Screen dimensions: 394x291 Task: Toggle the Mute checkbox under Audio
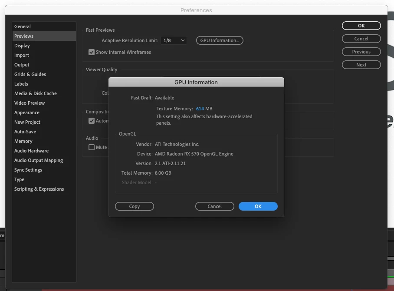pyautogui.click(x=92, y=147)
